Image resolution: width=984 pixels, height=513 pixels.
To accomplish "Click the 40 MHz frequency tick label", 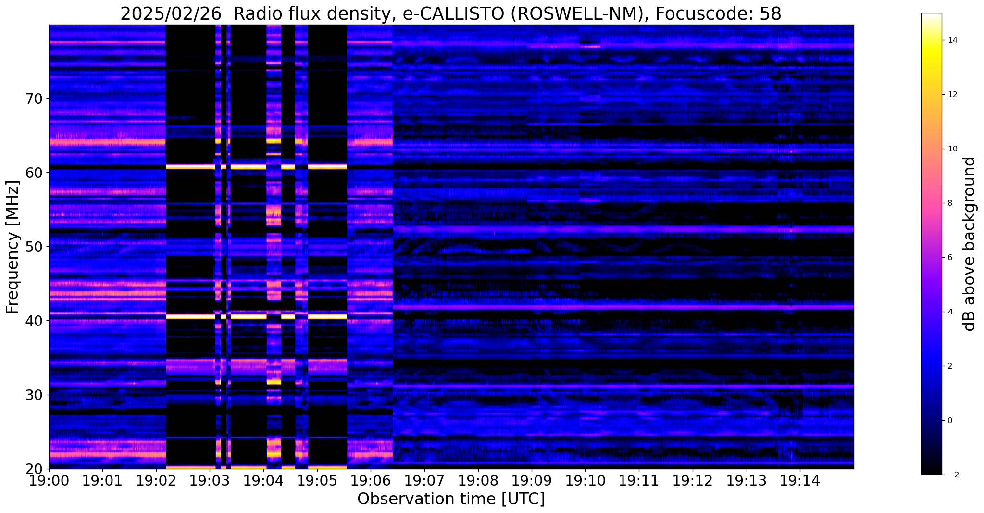I will point(33,321).
